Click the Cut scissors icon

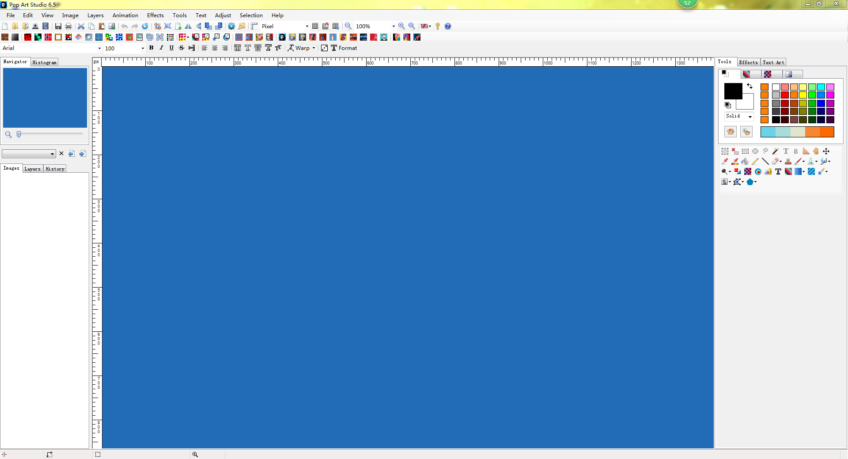(81, 26)
